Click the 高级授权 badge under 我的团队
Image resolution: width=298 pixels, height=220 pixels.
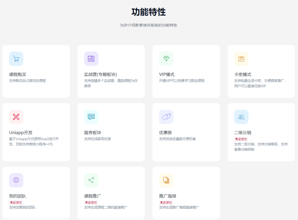[16, 203]
